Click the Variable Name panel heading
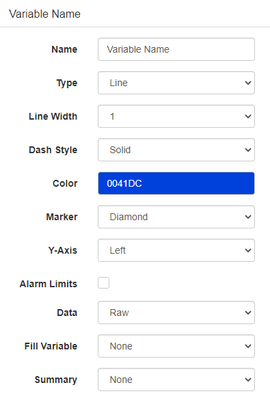The height and width of the screenshot is (411, 270). 45,14
